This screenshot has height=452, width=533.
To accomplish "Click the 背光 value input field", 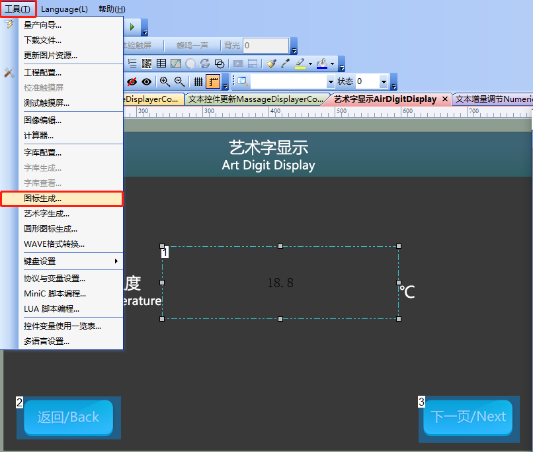I will (266, 46).
